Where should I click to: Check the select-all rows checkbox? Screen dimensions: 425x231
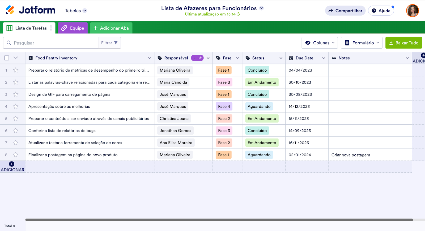pyautogui.click(x=7, y=58)
